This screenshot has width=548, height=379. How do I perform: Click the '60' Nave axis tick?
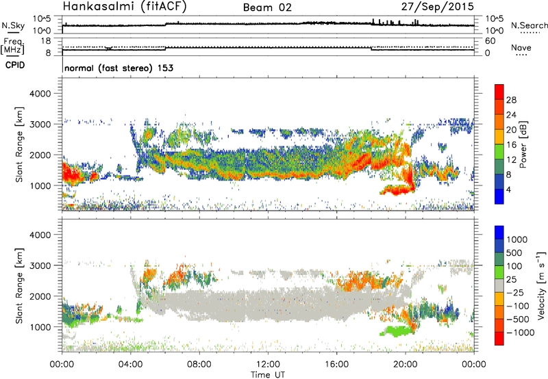(x=490, y=41)
